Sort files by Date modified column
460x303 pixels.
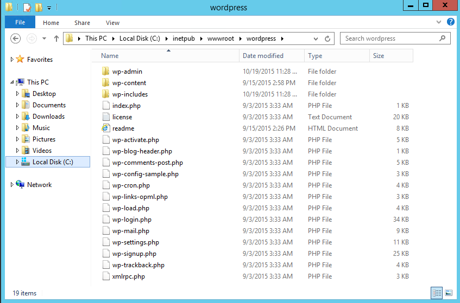point(263,56)
